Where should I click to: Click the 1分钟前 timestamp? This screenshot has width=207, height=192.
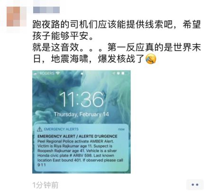(x=45, y=185)
